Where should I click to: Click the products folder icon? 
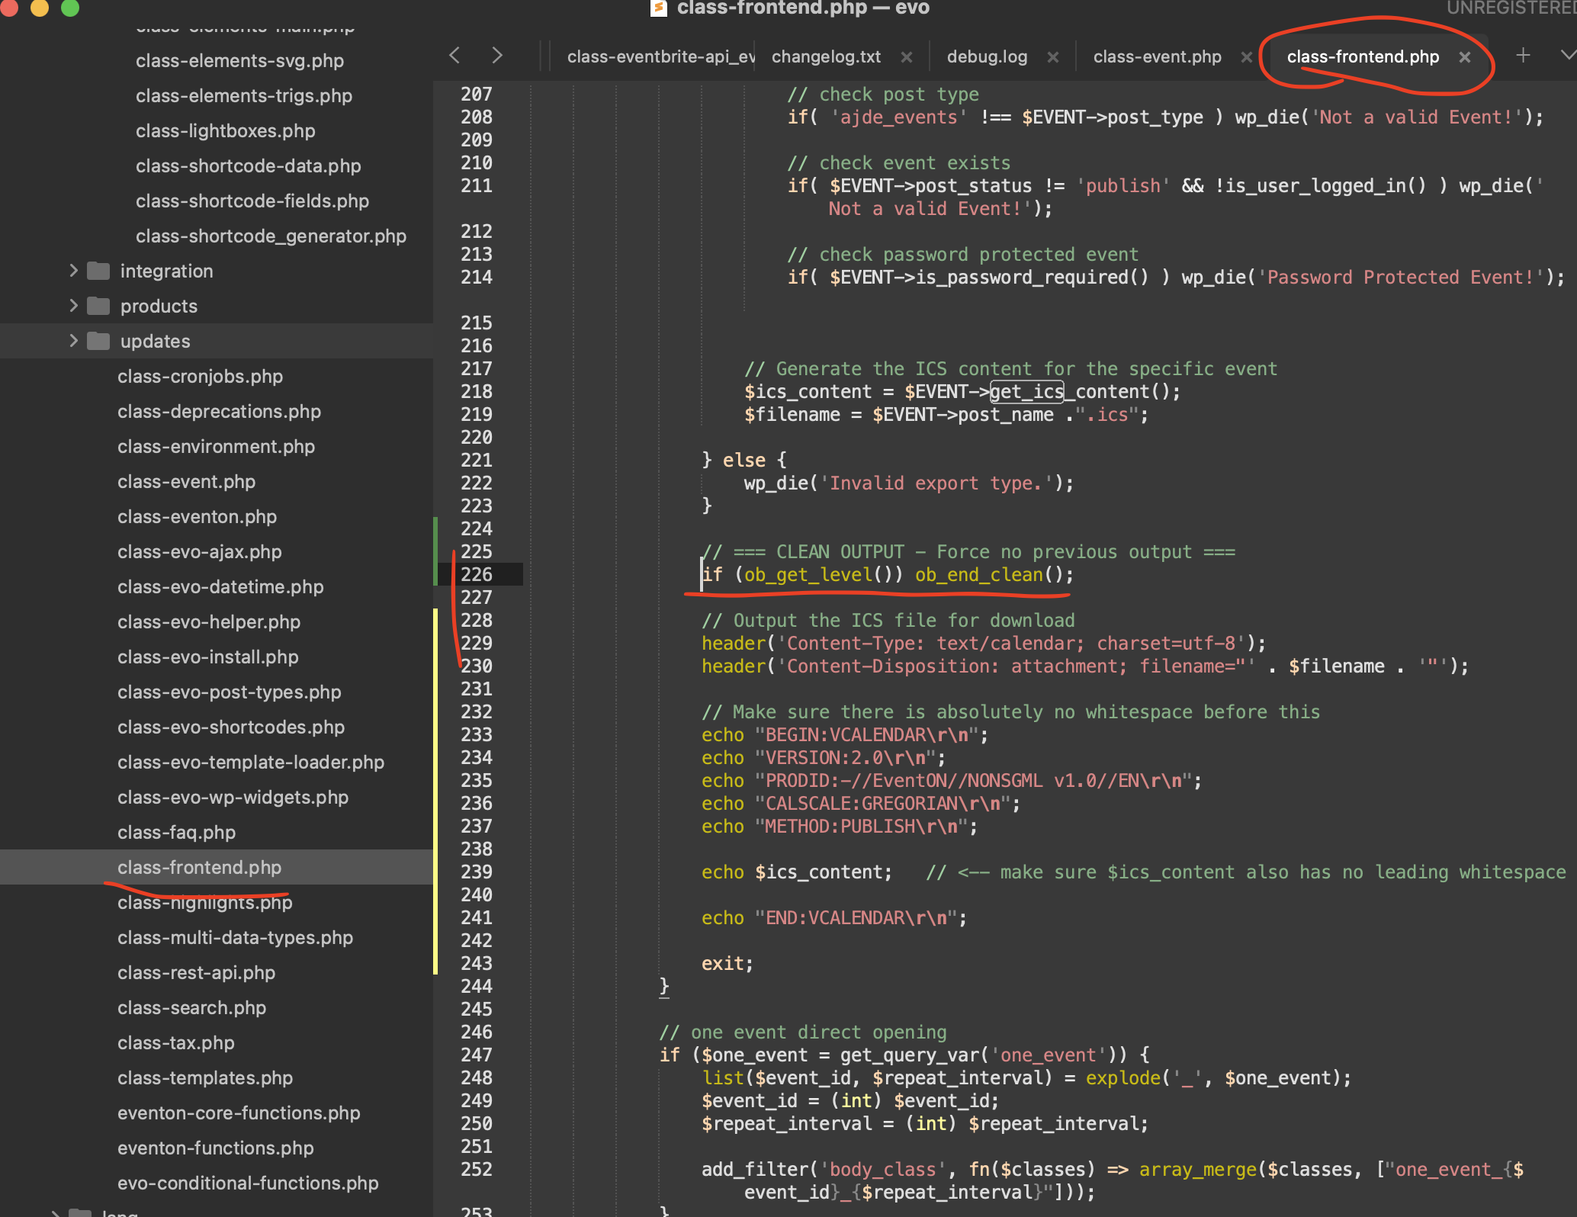(x=98, y=306)
